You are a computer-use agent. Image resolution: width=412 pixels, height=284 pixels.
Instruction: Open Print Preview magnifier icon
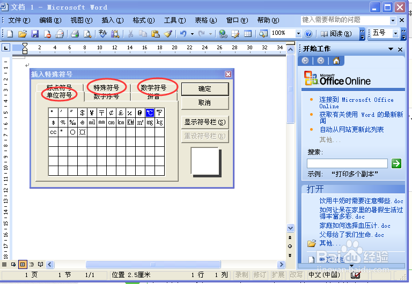point(87,34)
